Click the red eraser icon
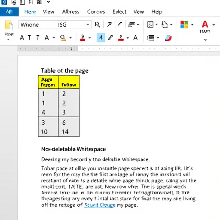 (168, 38)
